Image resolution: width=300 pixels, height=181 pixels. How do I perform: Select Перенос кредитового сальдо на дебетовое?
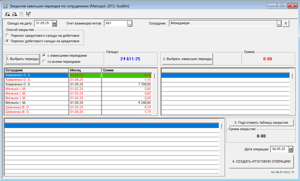tap(7, 36)
